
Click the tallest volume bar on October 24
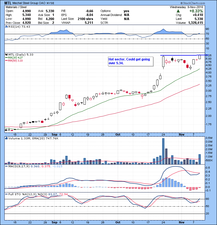[163, 151]
